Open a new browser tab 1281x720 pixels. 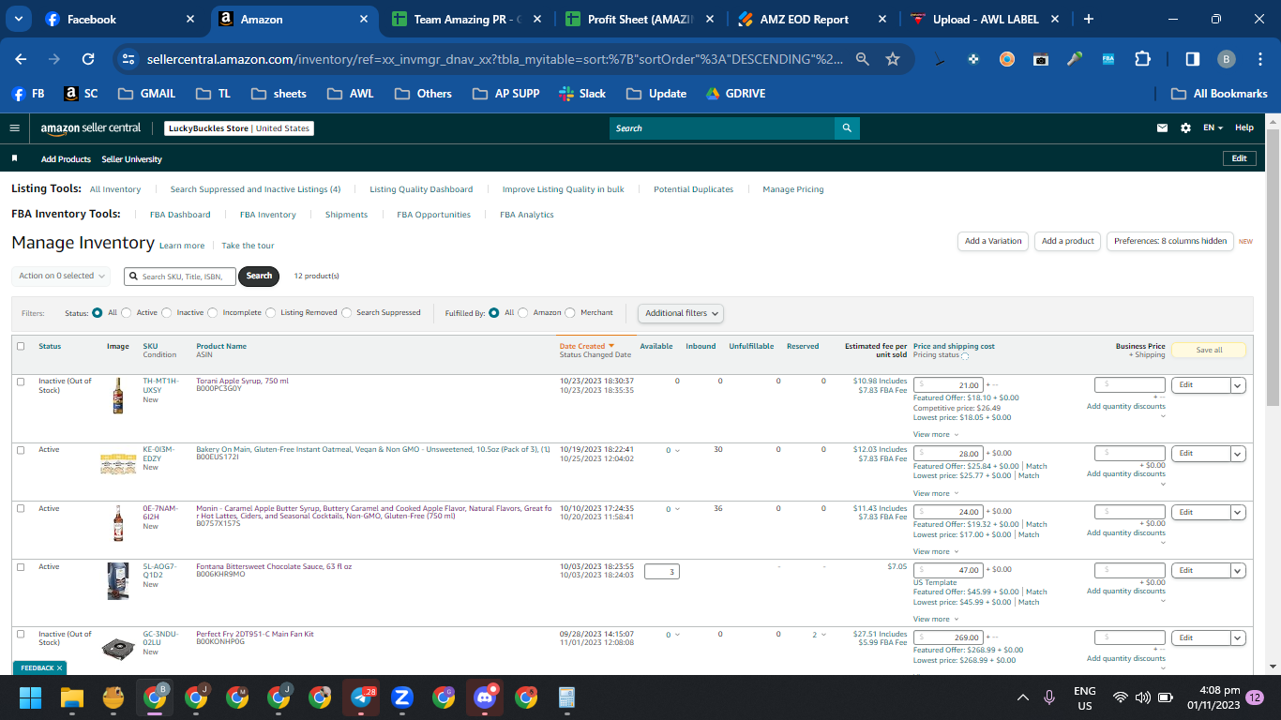pos(1088,19)
